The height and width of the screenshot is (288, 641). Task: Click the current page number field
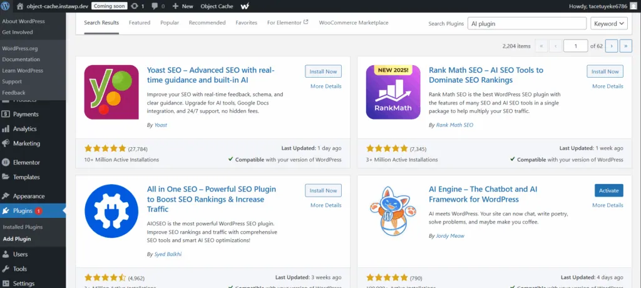pyautogui.click(x=576, y=46)
